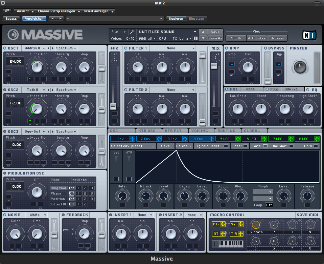Click the Vel assignment crosshair in Macro Control
This screenshot has height=264, width=324.
[x=240, y=224]
